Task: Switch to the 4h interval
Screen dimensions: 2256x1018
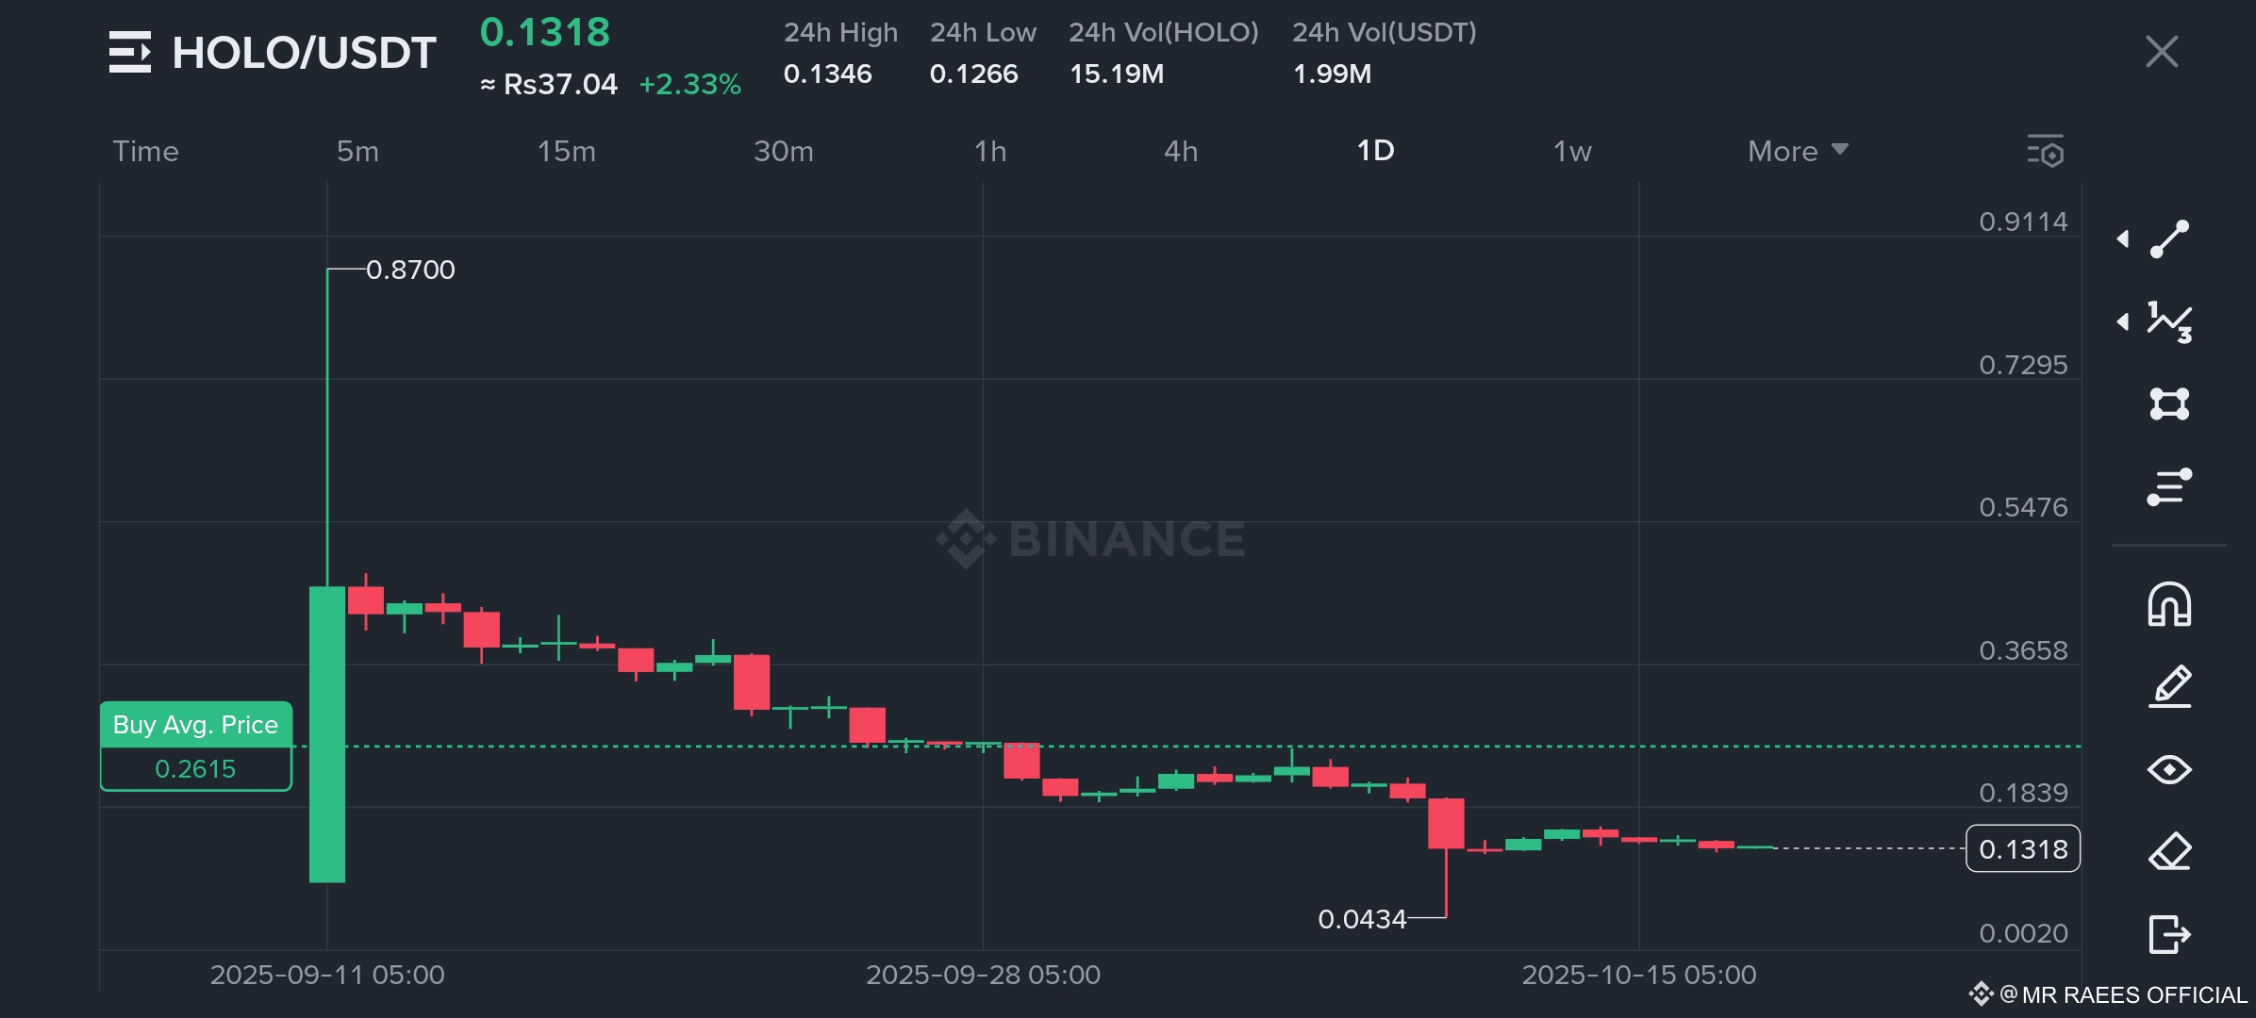Action: (x=1181, y=151)
